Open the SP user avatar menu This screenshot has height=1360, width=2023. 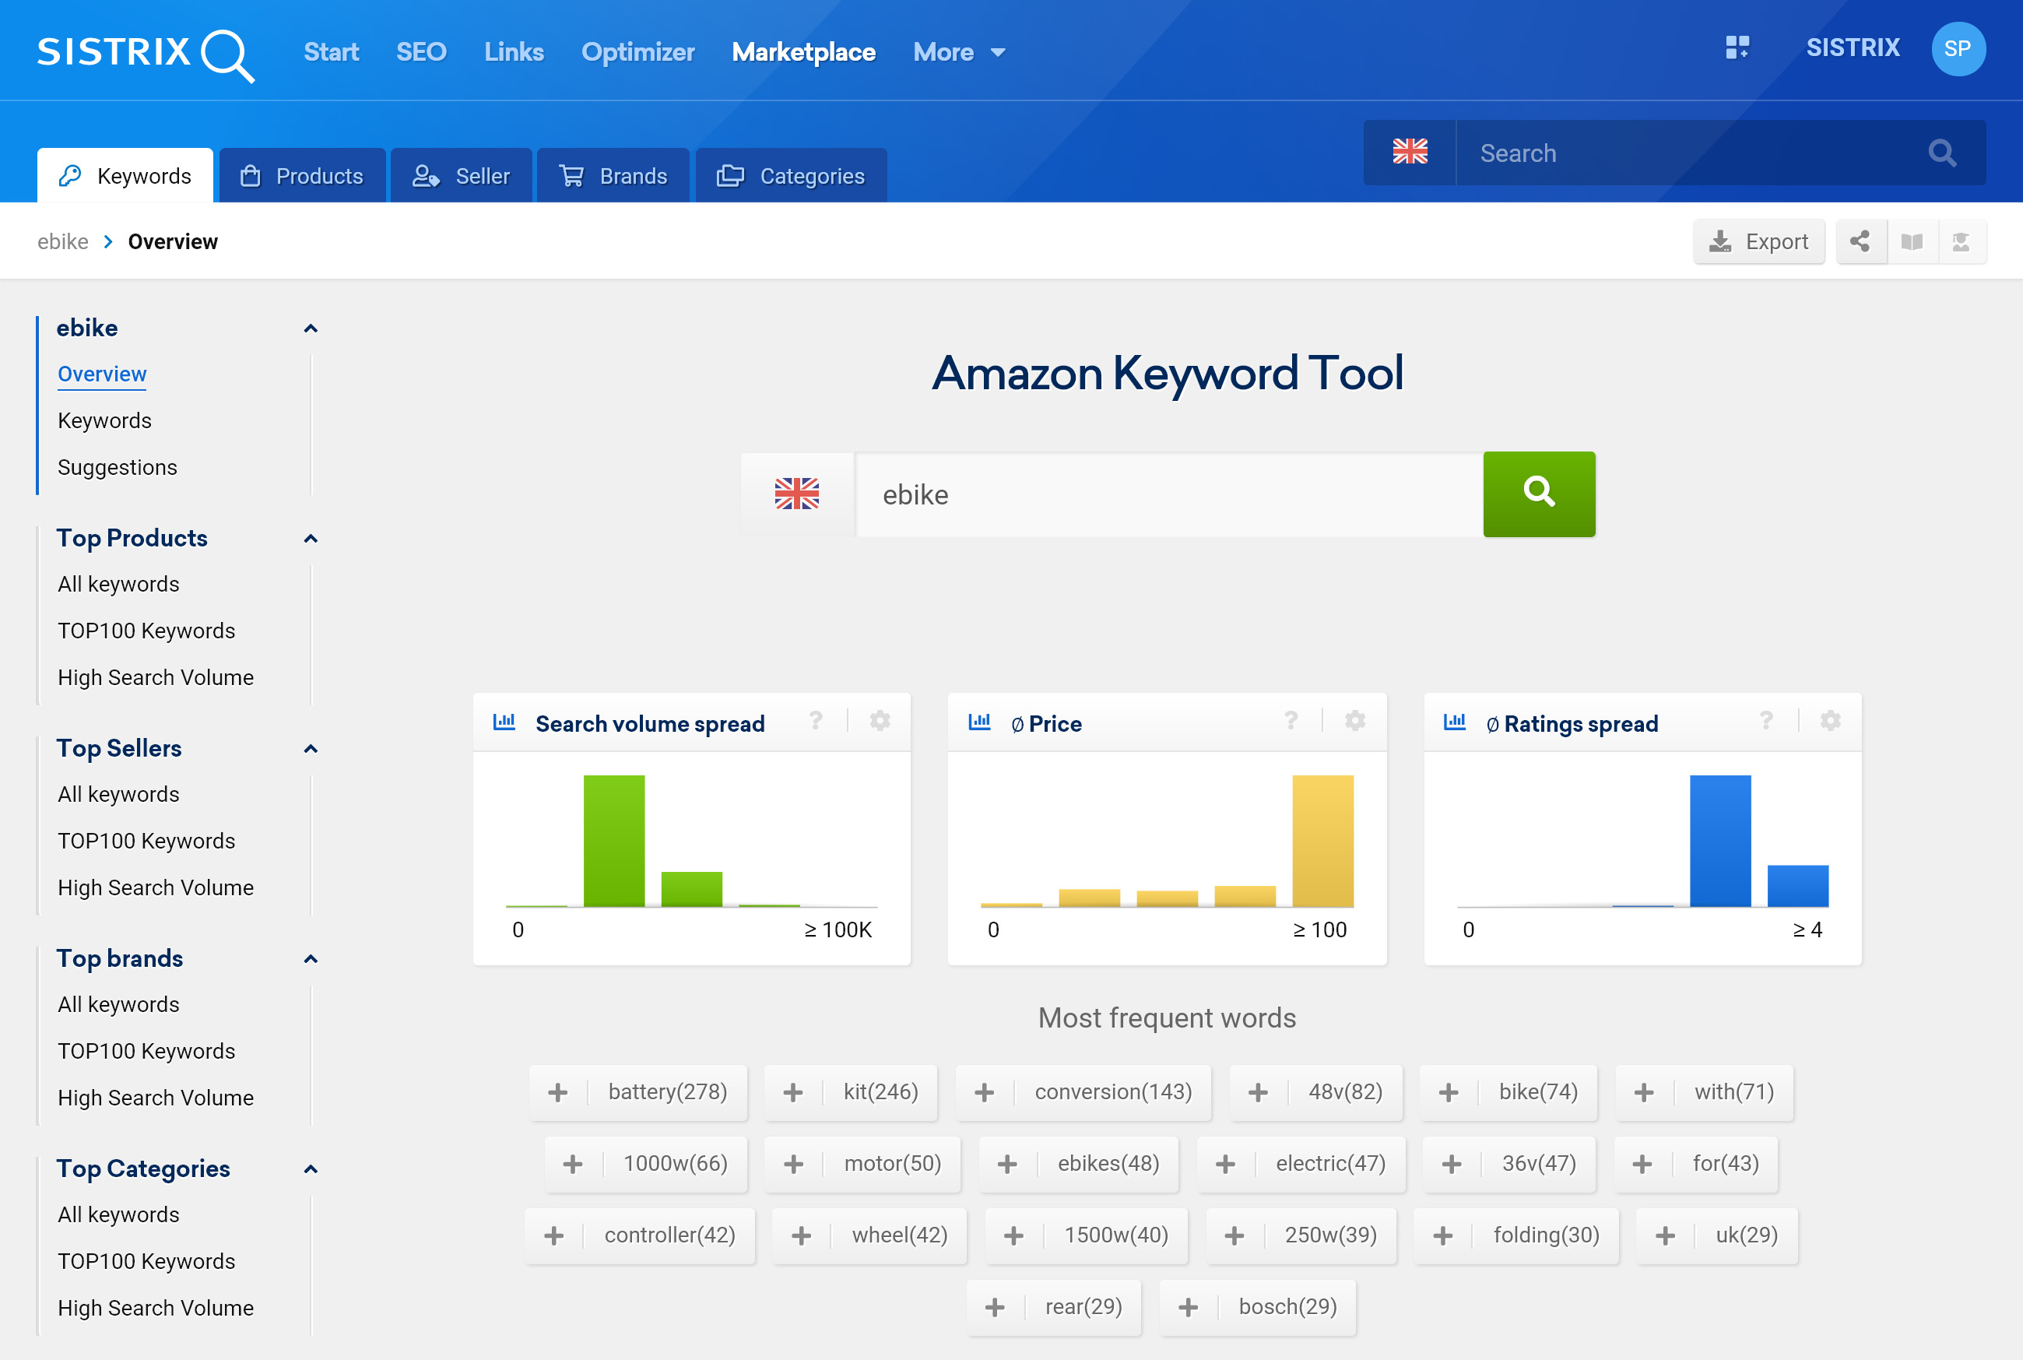[x=1958, y=48]
